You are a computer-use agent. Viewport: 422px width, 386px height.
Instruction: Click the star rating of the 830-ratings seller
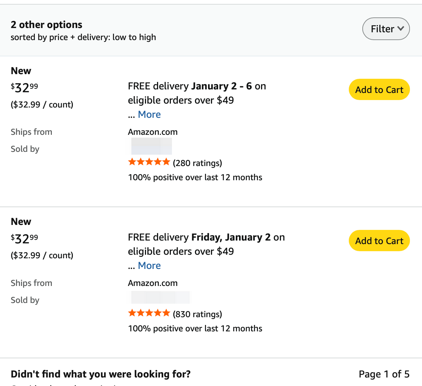point(149,314)
